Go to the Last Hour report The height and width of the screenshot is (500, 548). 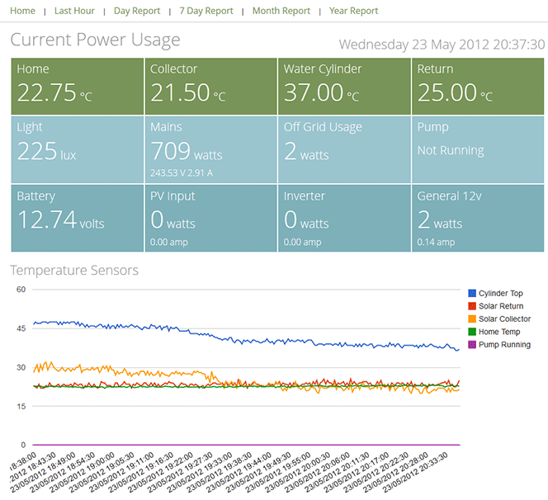[74, 11]
